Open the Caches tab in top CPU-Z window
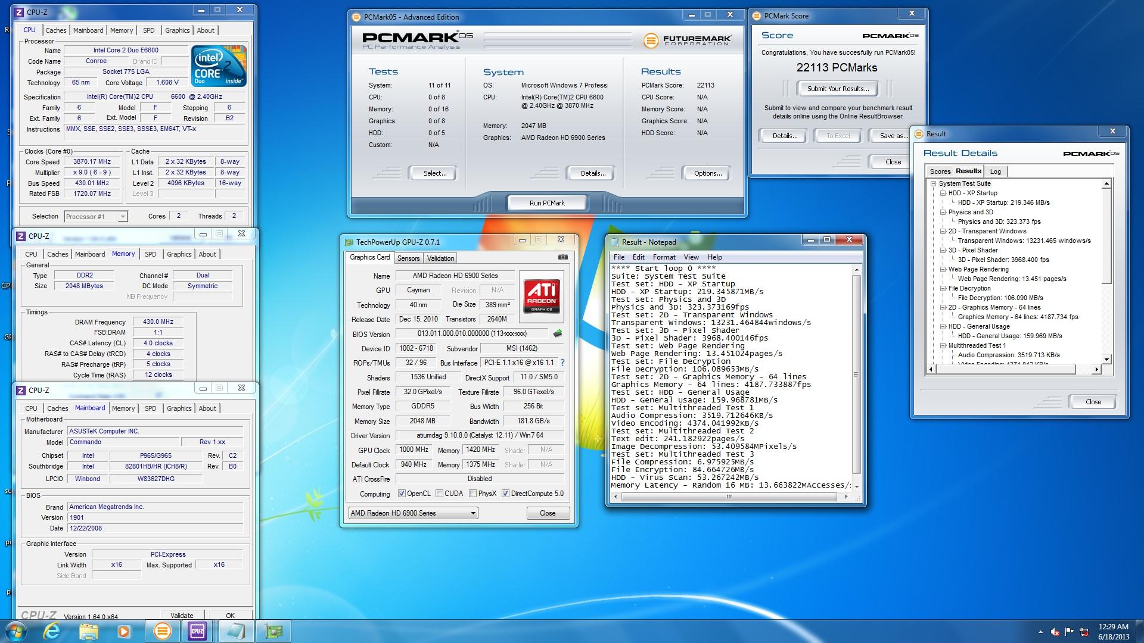This screenshot has width=1144, height=643. (55, 30)
